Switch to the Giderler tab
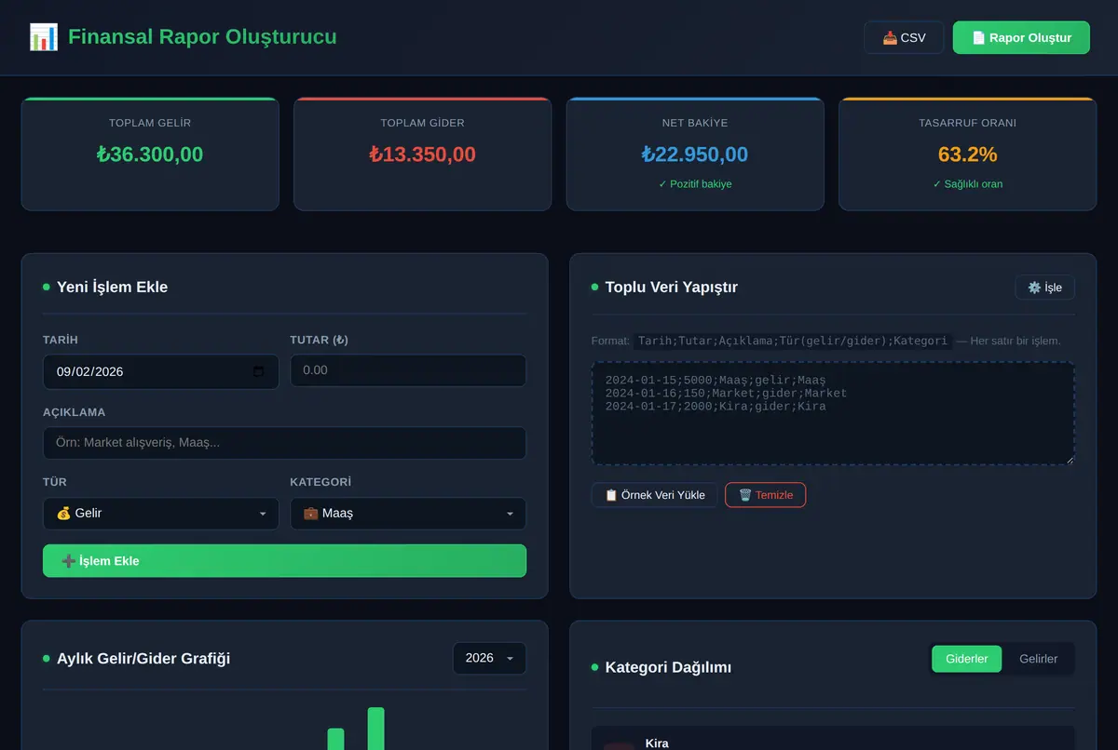The image size is (1118, 750). pos(967,659)
